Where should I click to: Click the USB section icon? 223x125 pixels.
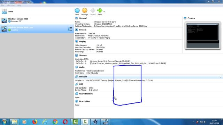77,84
